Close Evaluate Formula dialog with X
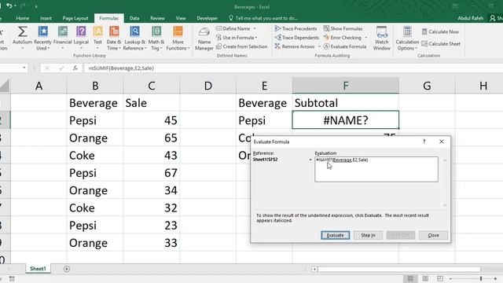Viewport: 503px width, 283px height. tap(442, 141)
